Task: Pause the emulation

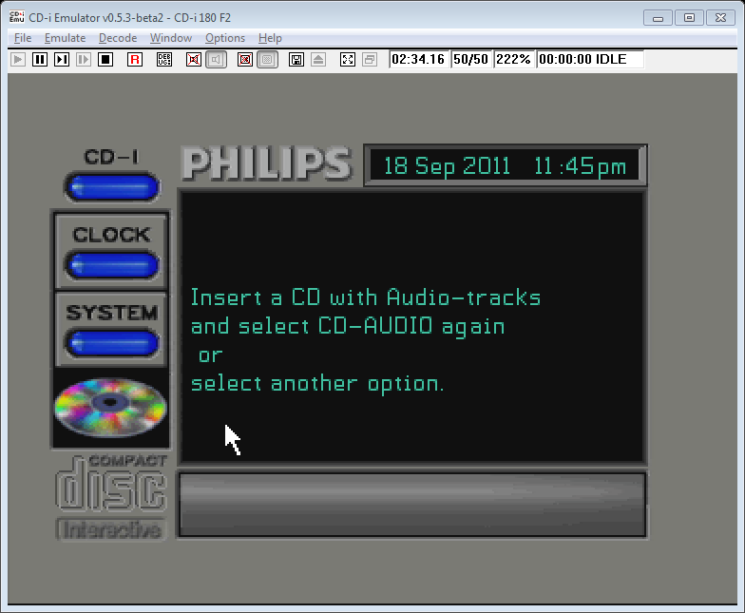Action: pyautogui.click(x=40, y=59)
